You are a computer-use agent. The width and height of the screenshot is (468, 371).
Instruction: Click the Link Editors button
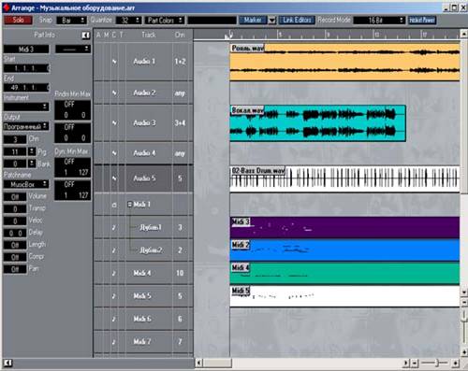pos(297,20)
